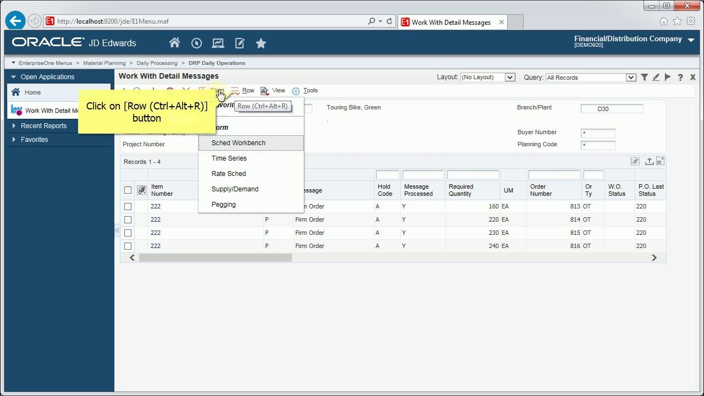The width and height of the screenshot is (704, 396).
Task: Click the grid QBE edit icon in header
Action: pyautogui.click(x=141, y=190)
